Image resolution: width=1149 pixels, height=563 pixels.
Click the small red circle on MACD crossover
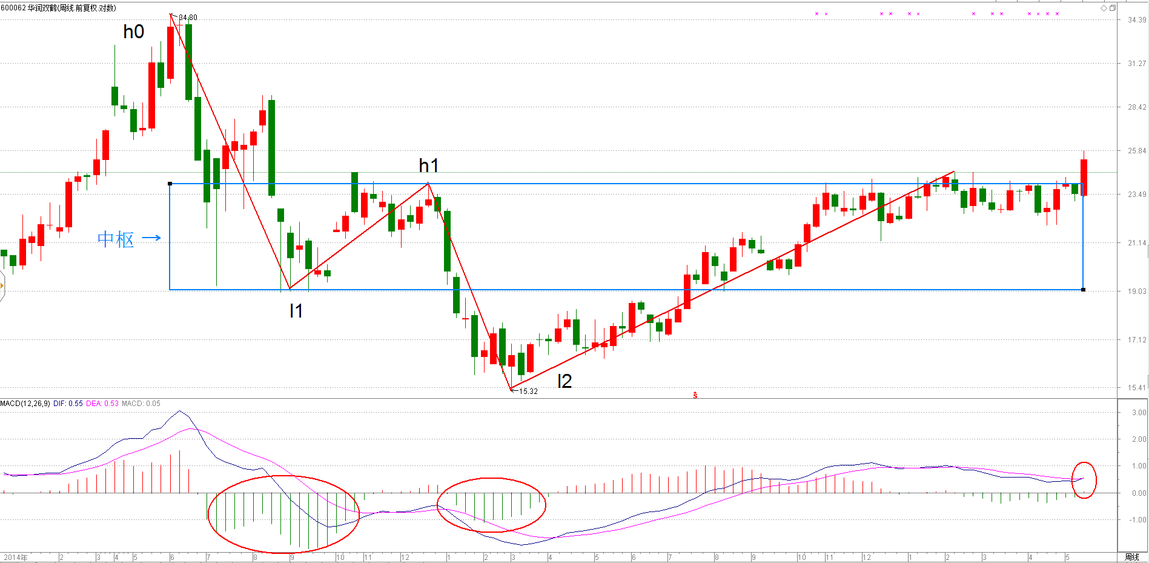[x=1084, y=480]
